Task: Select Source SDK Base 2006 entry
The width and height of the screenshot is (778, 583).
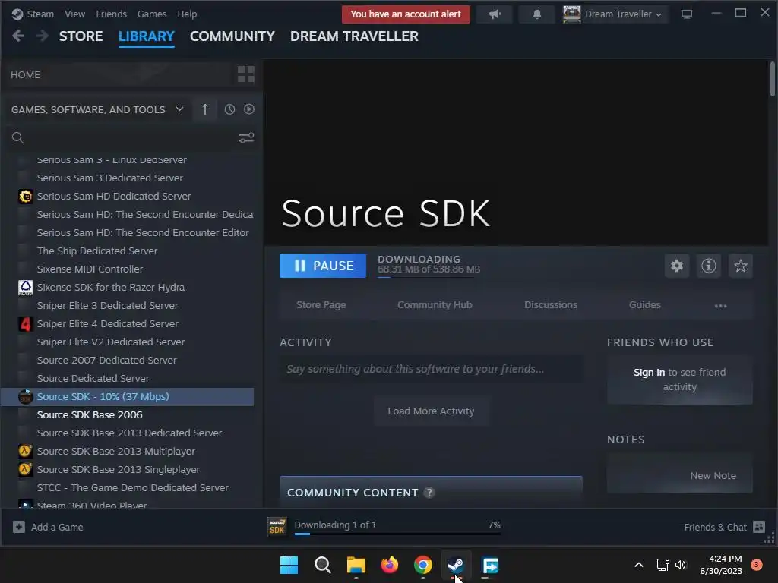Action: click(x=90, y=415)
